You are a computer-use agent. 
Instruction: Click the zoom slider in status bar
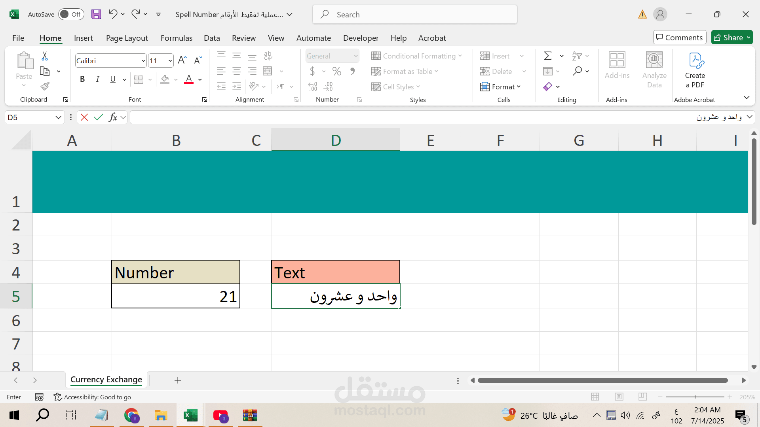695,397
